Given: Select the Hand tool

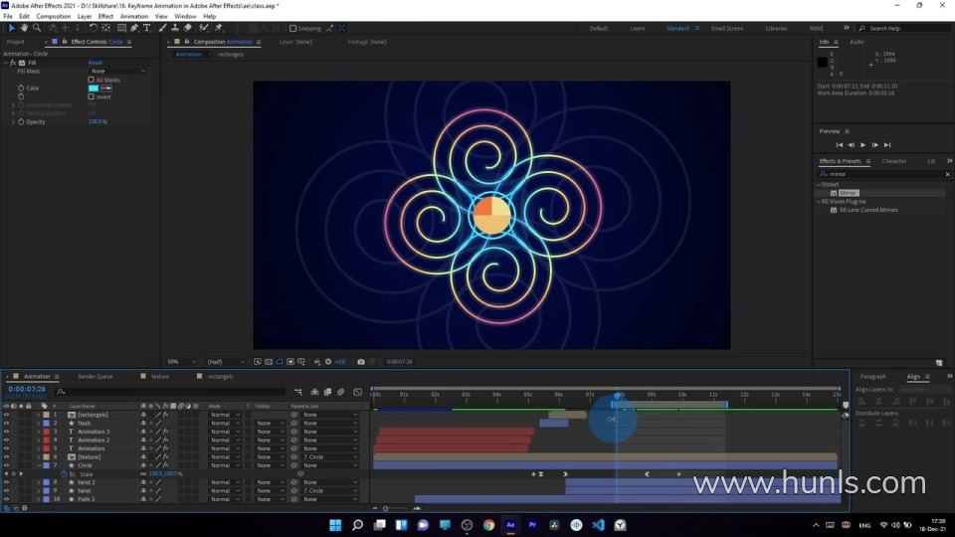Looking at the screenshot, I should 24,28.
